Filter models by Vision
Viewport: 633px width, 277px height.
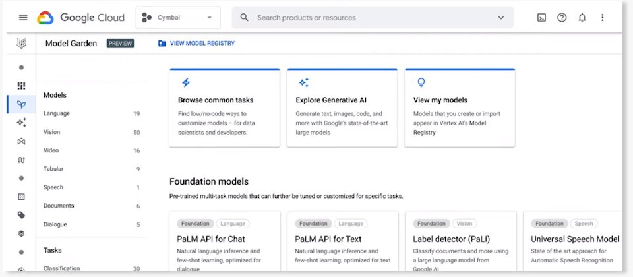click(x=92, y=132)
